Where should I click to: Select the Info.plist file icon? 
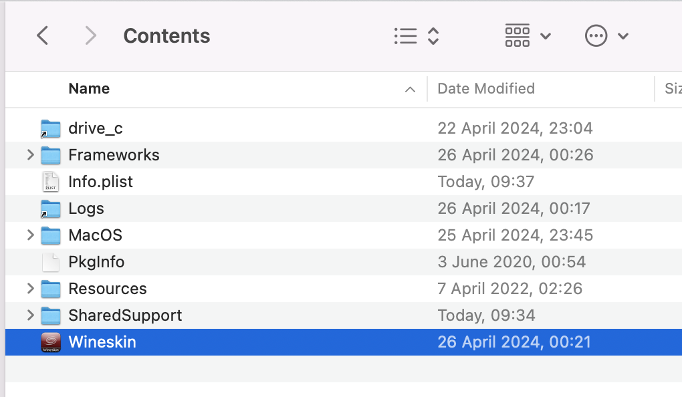pyautogui.click(x=50, y=182)
